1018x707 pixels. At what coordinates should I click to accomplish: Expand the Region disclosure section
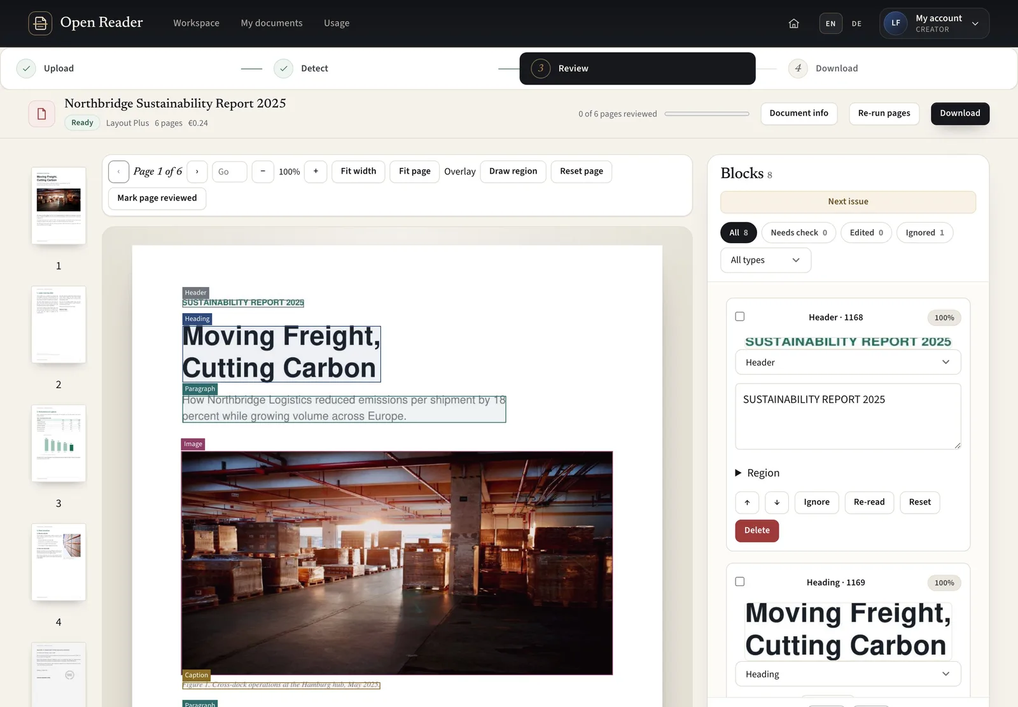pos(757,473)
